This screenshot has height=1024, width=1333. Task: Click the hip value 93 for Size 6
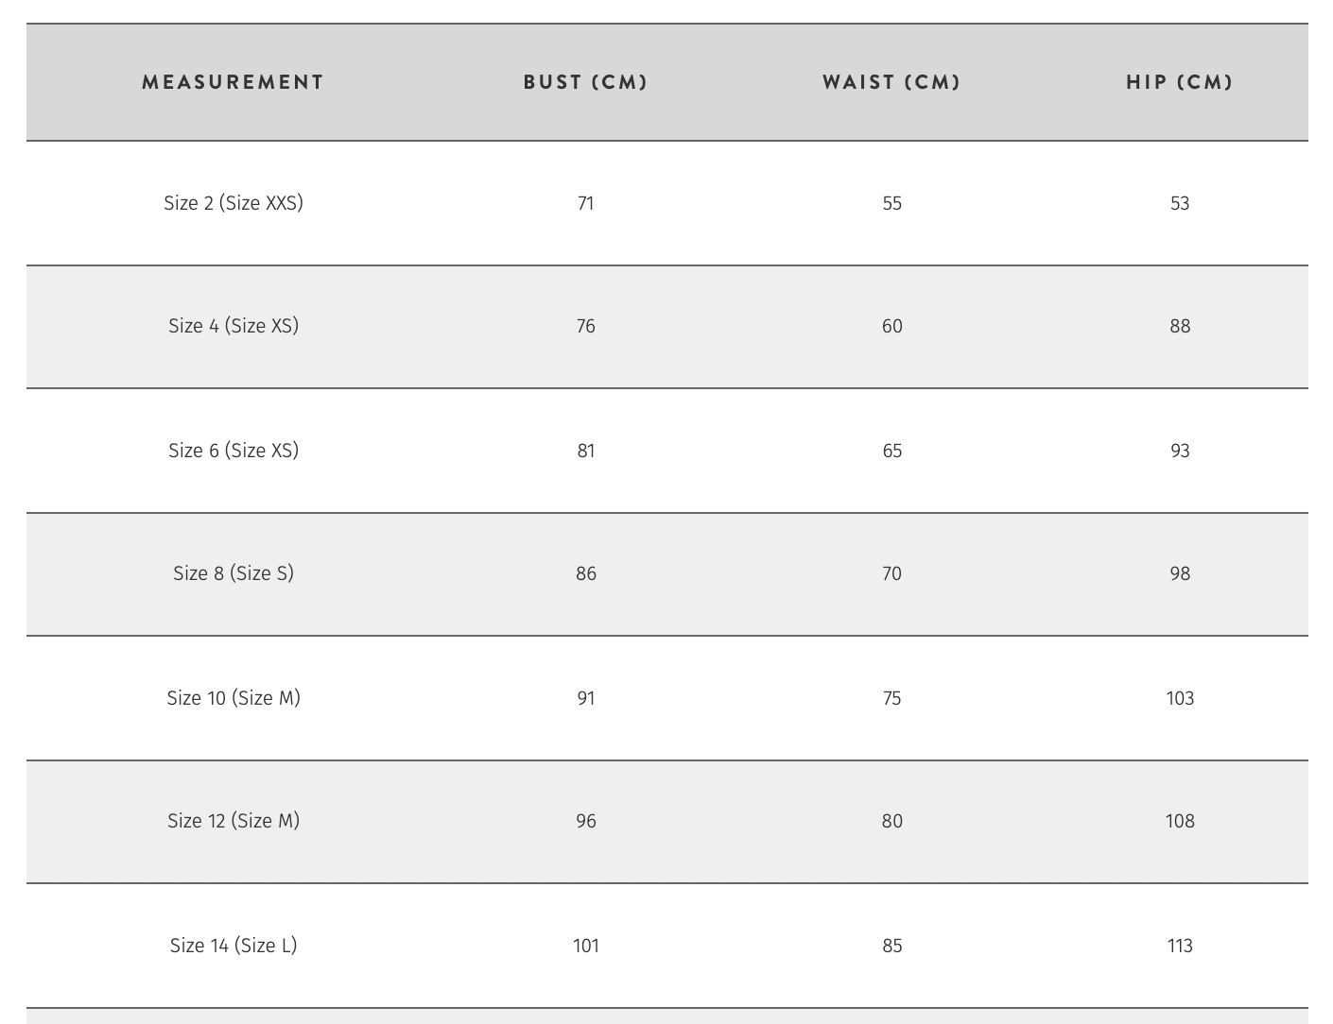[1179, 451]
